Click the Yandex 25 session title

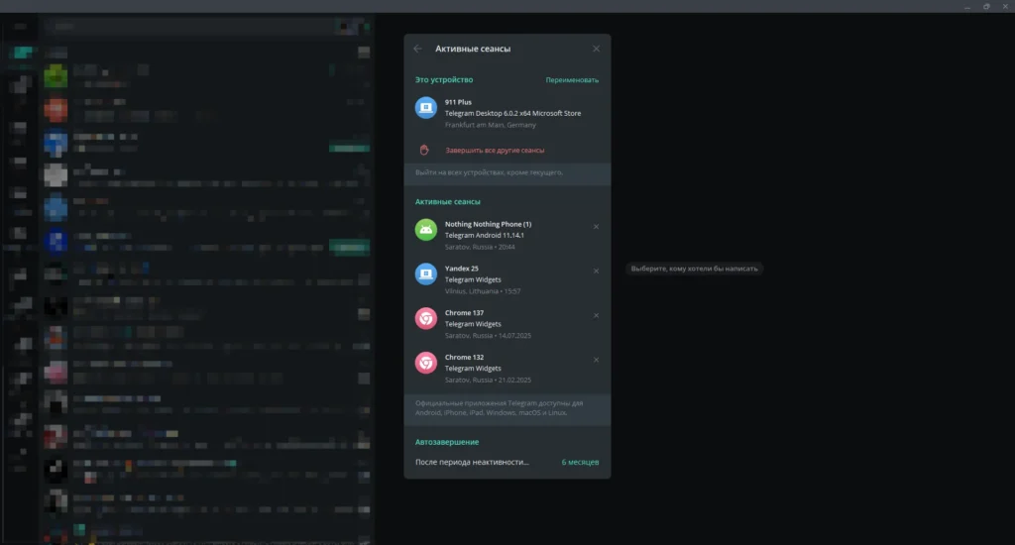(462, 269)
